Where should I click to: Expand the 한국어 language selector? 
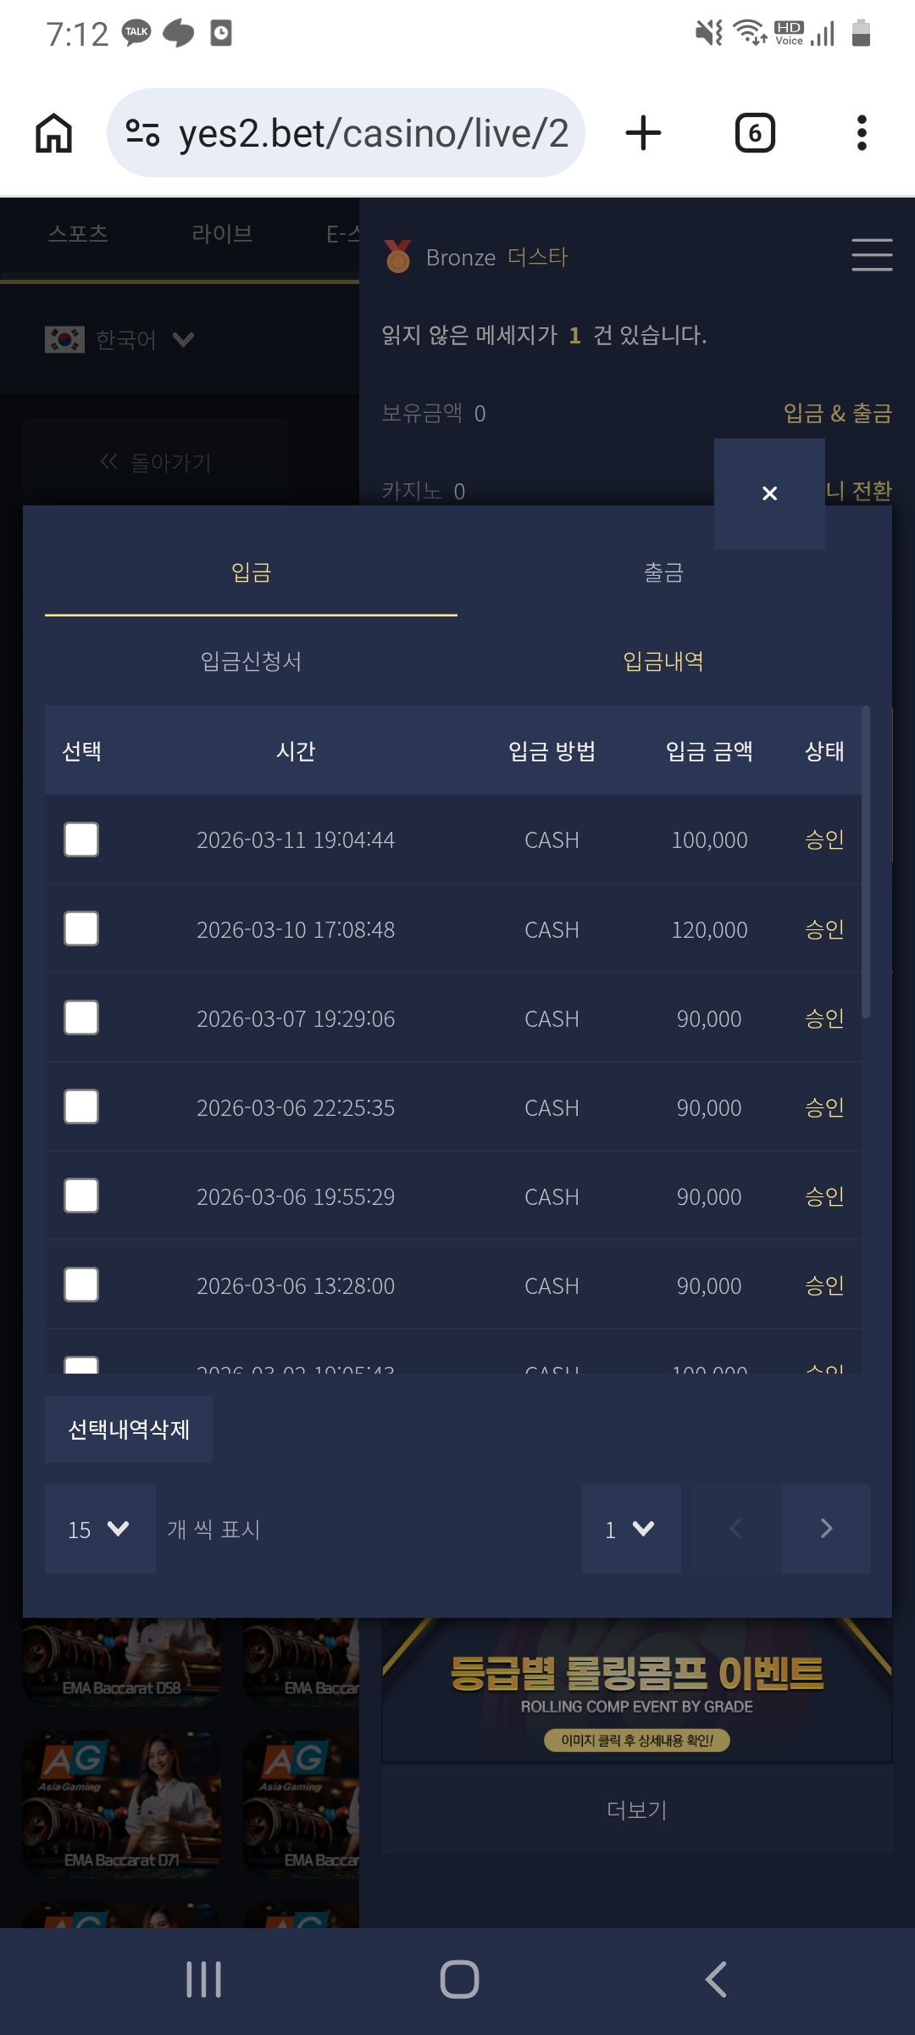tap(120, 340)
